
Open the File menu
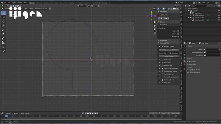click(x=5, y=3)
